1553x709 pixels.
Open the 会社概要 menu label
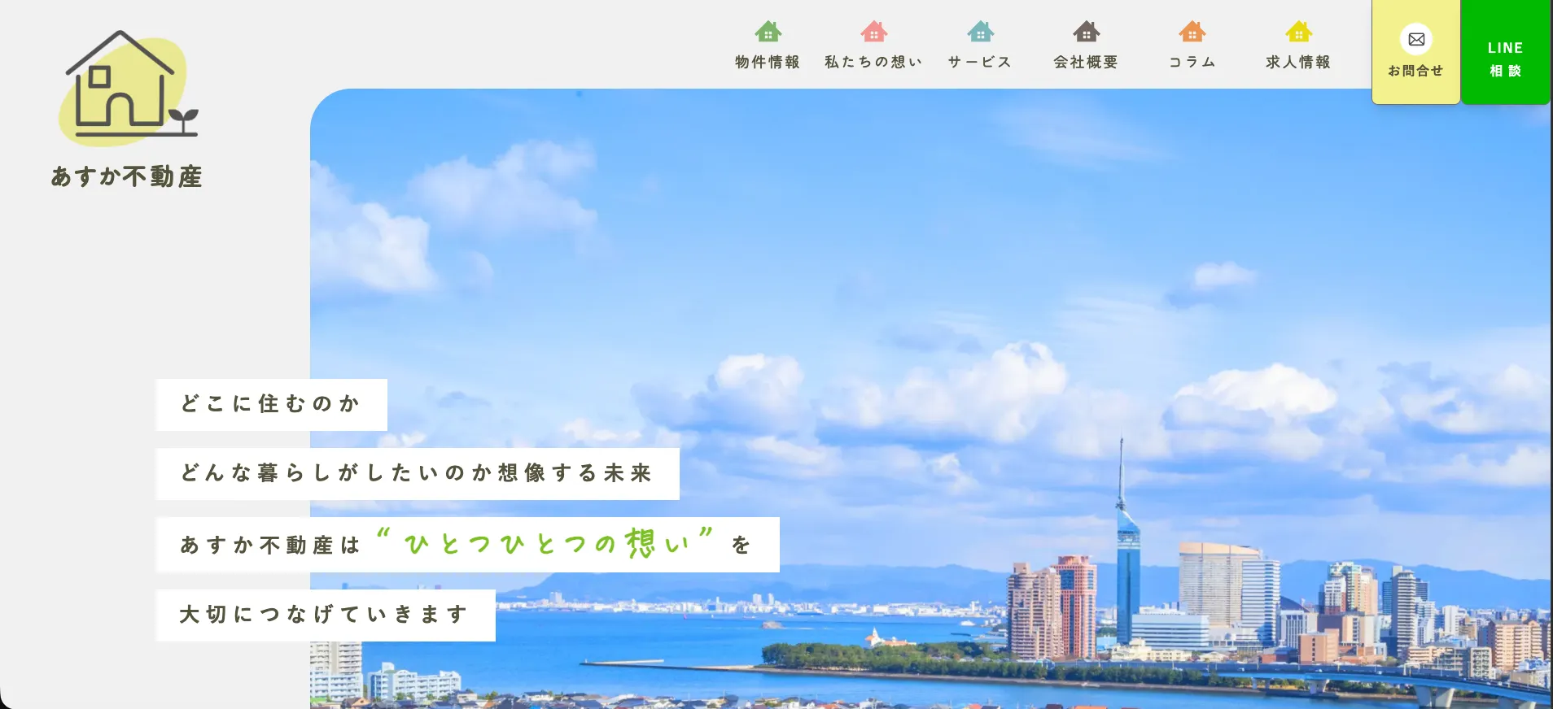pos(1086,62)
